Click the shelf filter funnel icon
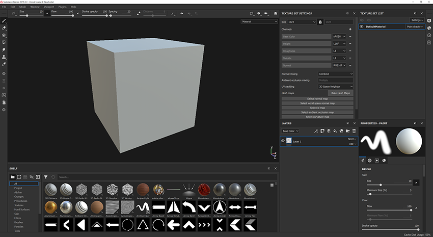433x237 pixels. 45,177
